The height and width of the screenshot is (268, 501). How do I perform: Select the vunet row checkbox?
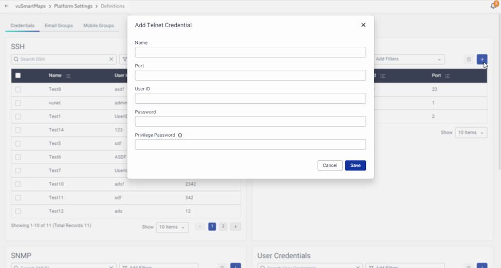tap(18, 103)
